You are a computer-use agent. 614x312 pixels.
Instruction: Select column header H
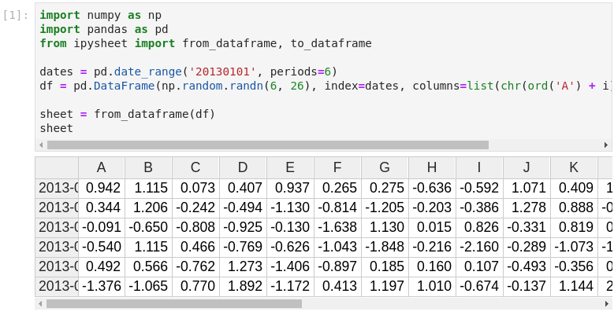432,167
